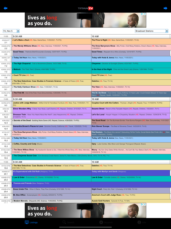Viewport: 171px width, 229px height.
Task: Open Opry listing
Action: pyautogui.click(x=131, y=145)
